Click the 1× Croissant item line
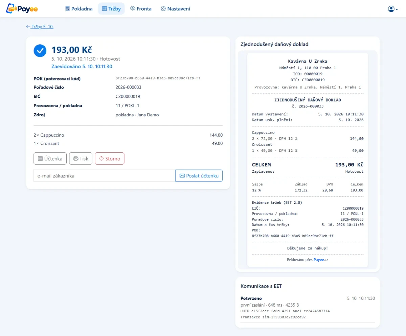Screen dimensions: 406x336 coord(128,143)
